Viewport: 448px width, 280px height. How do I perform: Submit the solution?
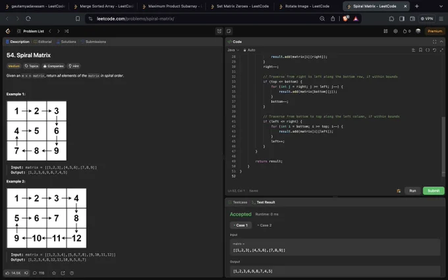pyautogui.click(x=434, y=191)
